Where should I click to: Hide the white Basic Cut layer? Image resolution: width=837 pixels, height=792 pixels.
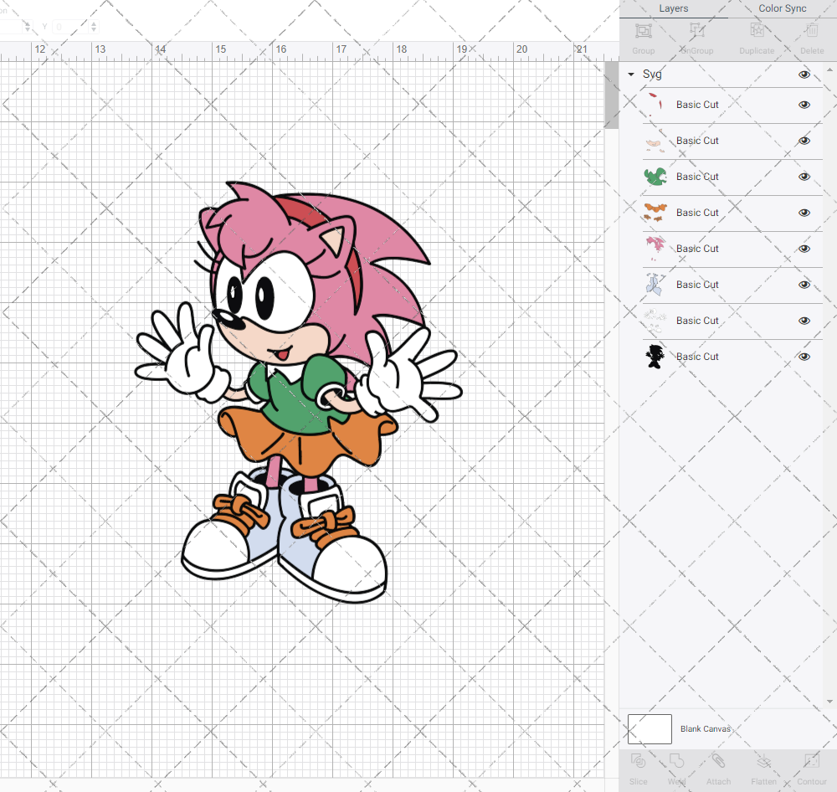pyautogui.click(x=804, y=321)
